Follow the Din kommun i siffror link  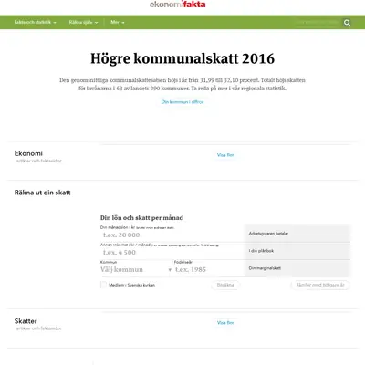pos(182,102)
